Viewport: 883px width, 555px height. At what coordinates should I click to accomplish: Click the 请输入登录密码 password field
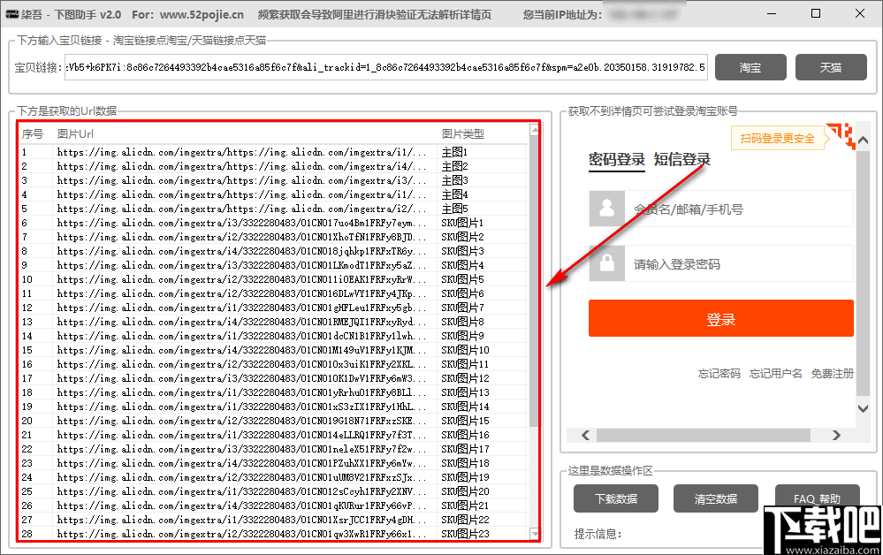[x=739, y=263]
